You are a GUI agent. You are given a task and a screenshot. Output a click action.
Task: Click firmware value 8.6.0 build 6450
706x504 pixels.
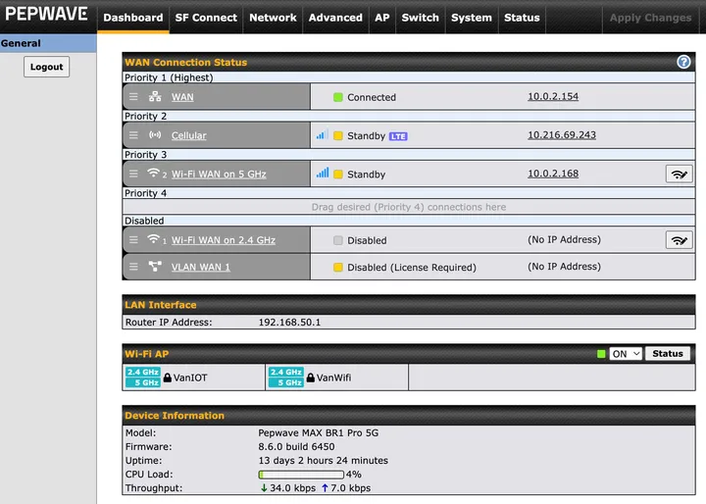click(296, 447)
